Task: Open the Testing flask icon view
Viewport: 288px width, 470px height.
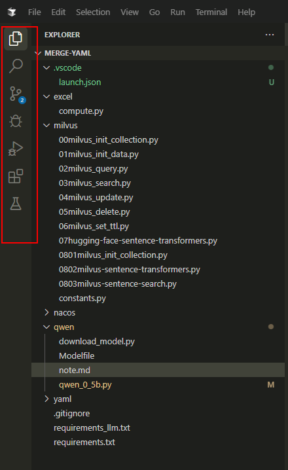Action: click(x=16, y=204)
